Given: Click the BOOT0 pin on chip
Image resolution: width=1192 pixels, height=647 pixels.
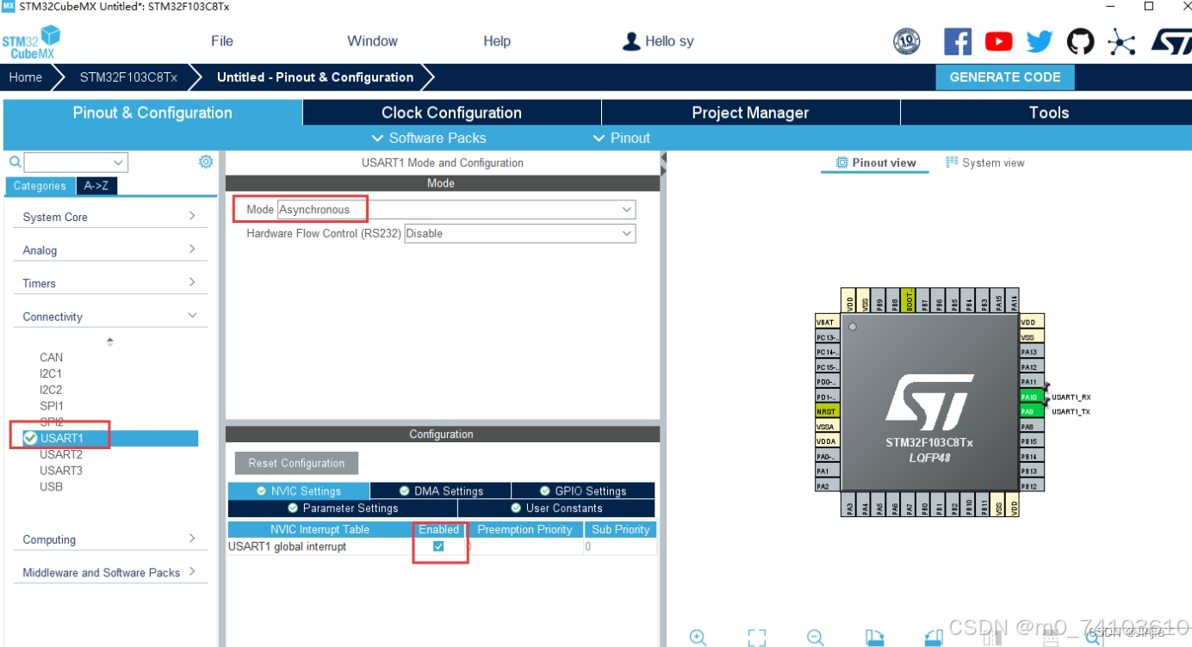Looking at the screenshot, I should tap(909, 299).
